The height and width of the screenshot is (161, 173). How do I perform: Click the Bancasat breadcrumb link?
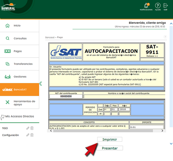pyautogui.click(x=50, y=37)
